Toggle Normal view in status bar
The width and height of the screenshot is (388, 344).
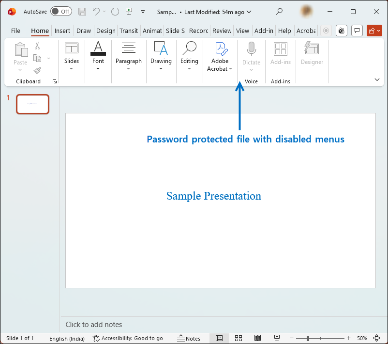[x=219, y=338]
